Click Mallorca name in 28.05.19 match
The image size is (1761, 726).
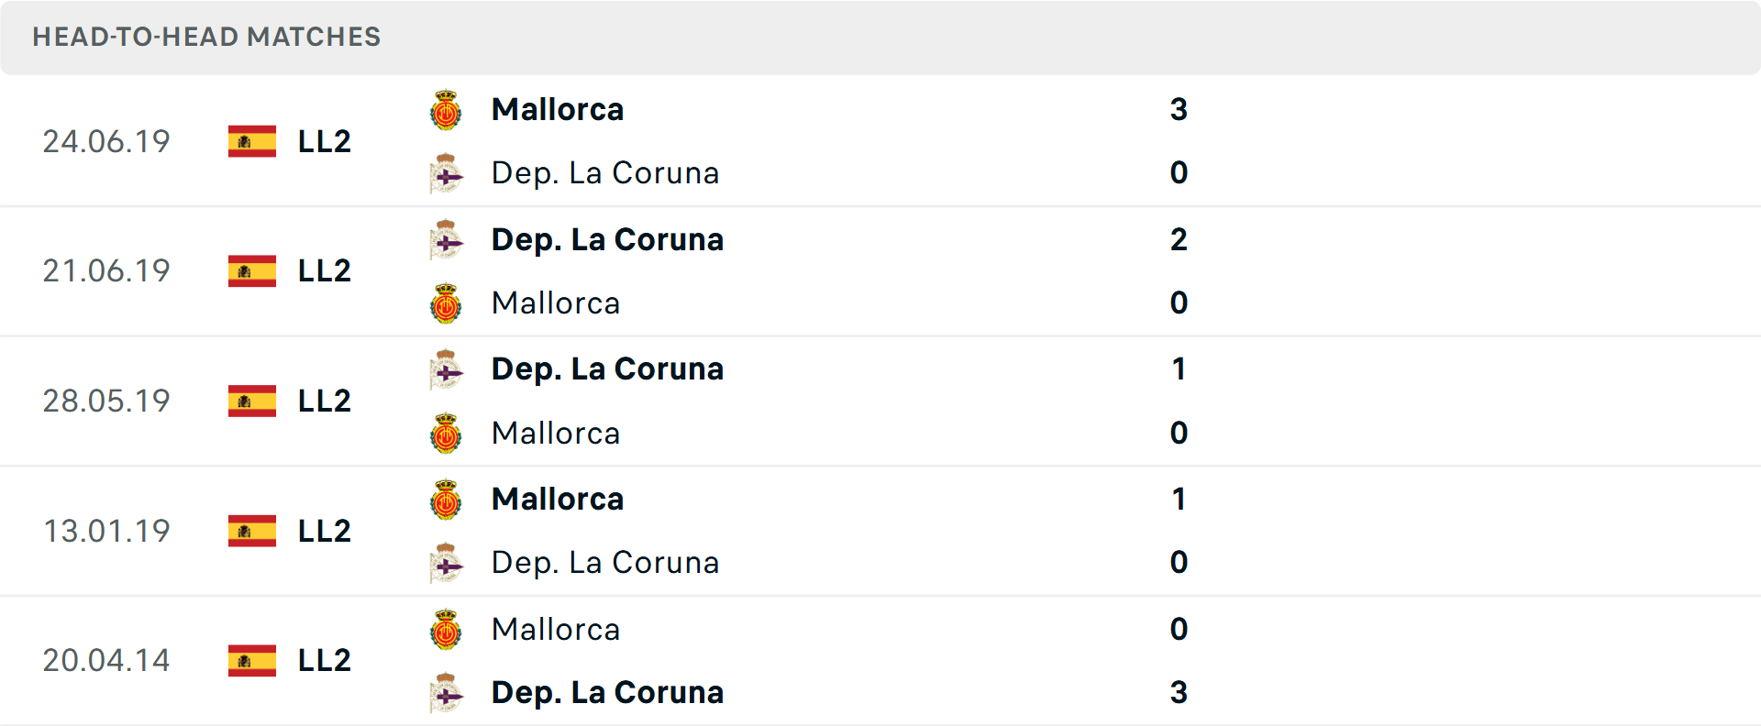(x=556, y=434)
